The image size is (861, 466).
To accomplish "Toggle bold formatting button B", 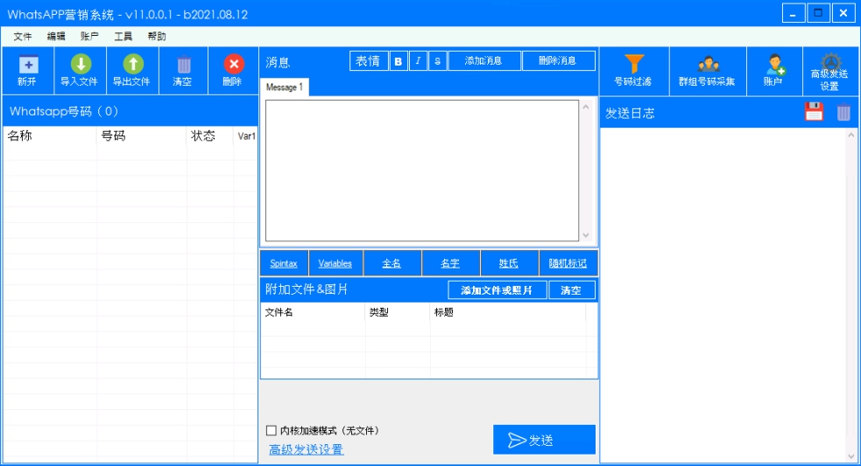I will tap(399, 61).
